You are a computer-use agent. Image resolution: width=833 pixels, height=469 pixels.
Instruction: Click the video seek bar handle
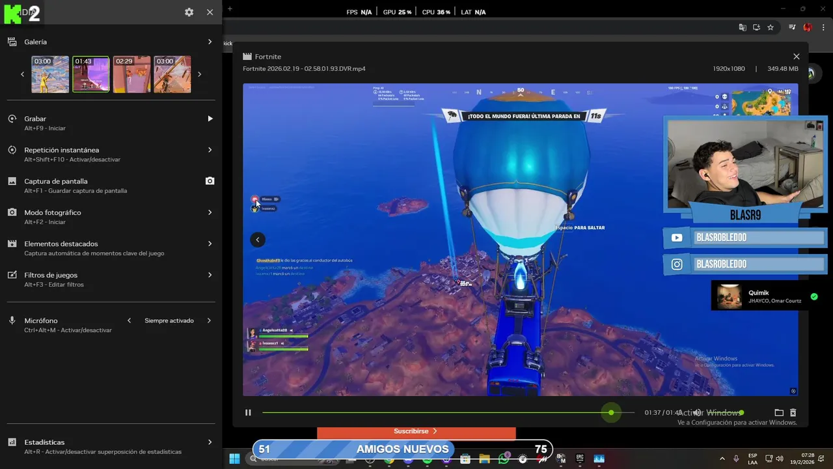[611, 412]
